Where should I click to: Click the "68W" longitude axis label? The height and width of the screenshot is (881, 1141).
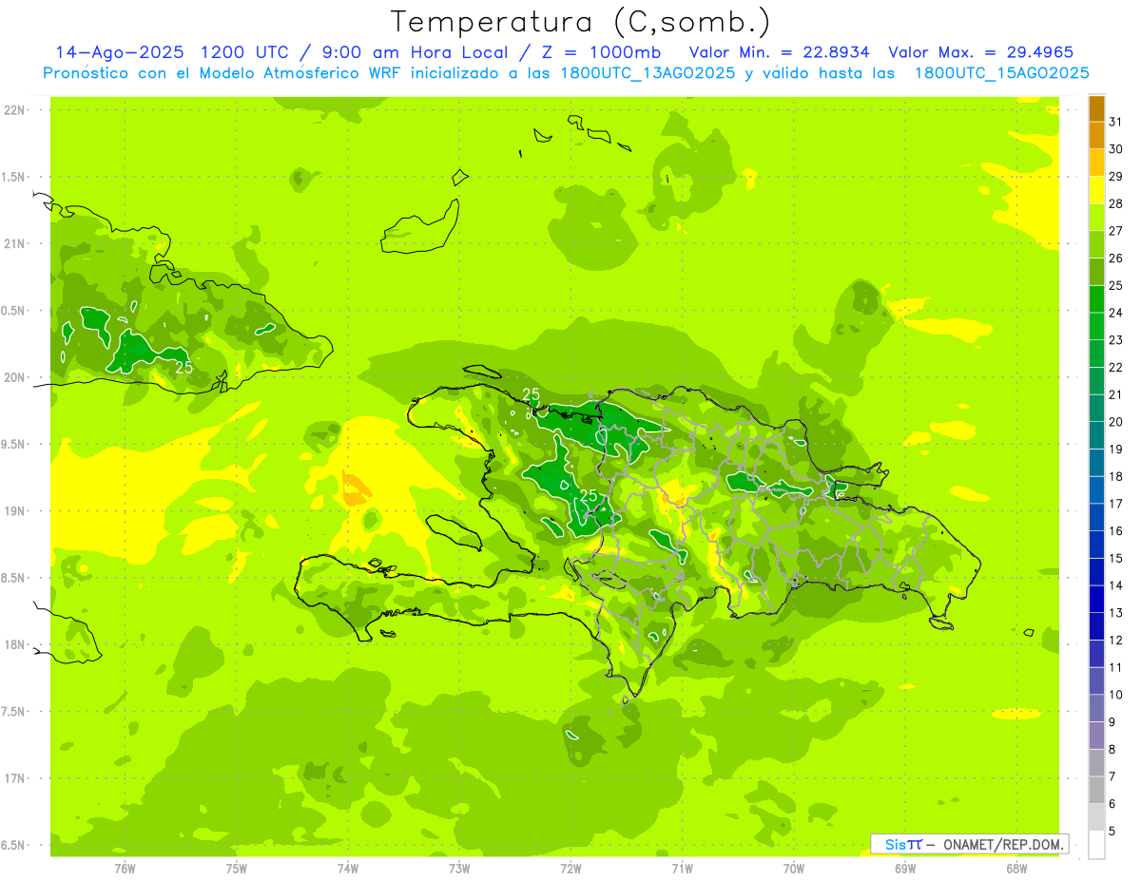[x=1016, y=868]
